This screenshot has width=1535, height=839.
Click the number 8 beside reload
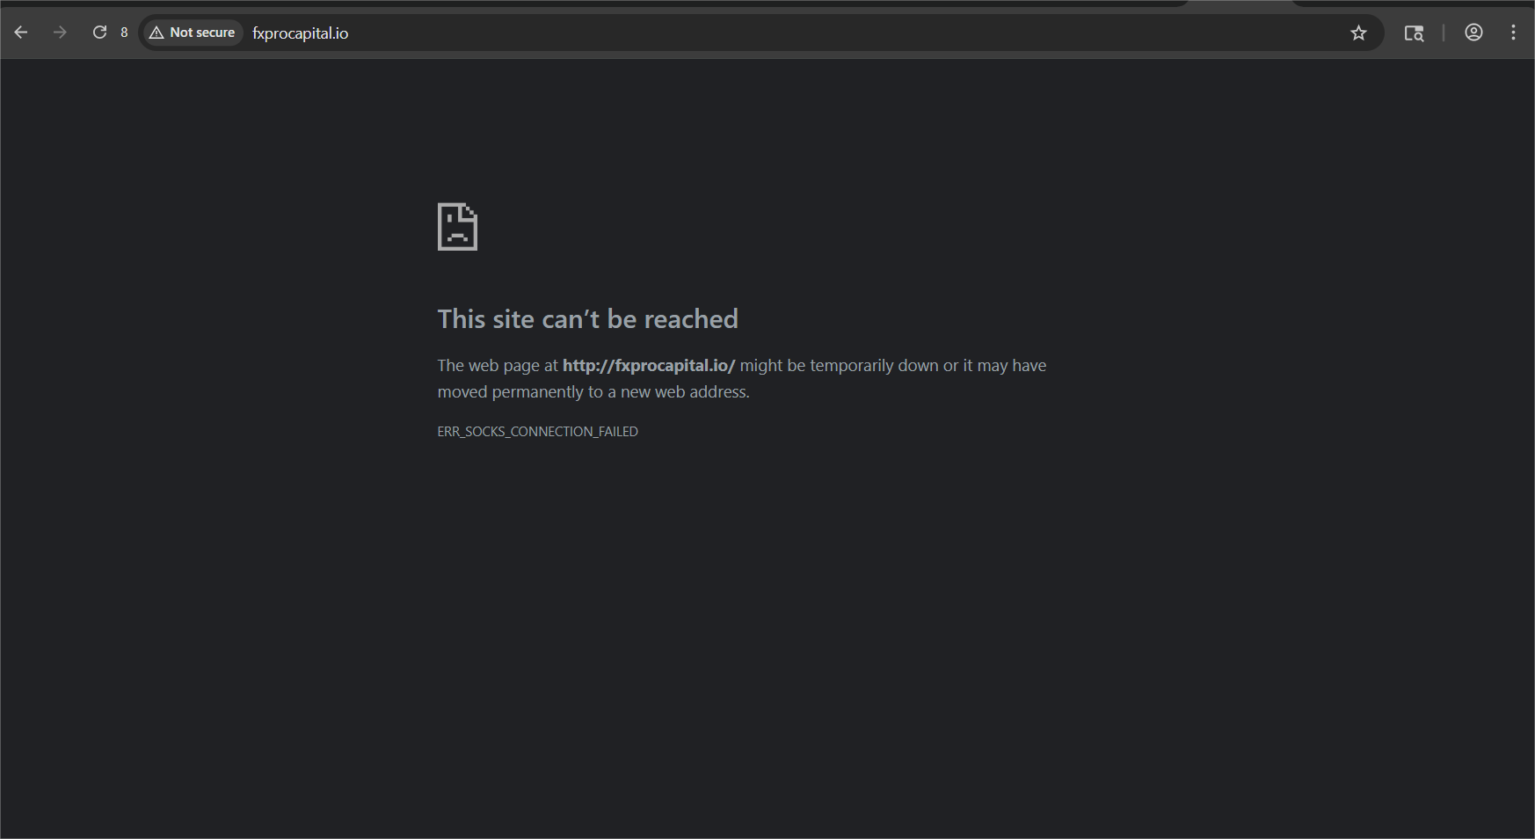[x=124, y=33]
